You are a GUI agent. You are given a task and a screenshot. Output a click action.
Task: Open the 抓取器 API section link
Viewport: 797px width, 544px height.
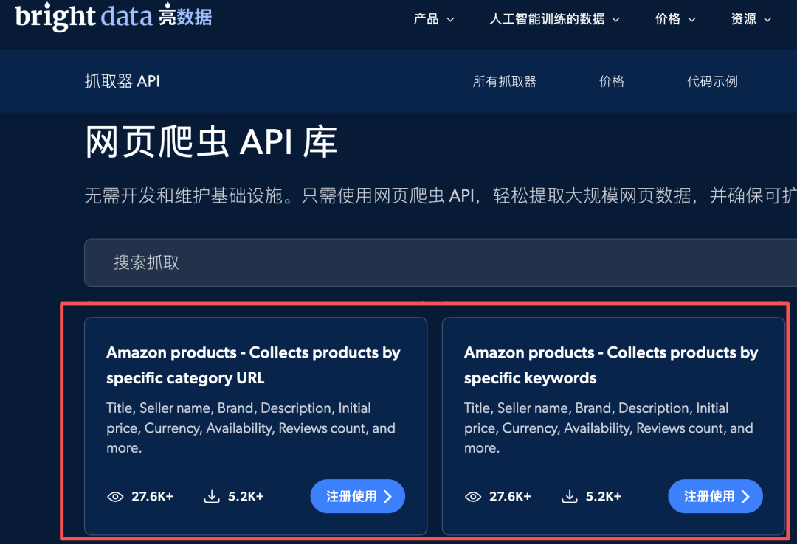tap(122, 81)
